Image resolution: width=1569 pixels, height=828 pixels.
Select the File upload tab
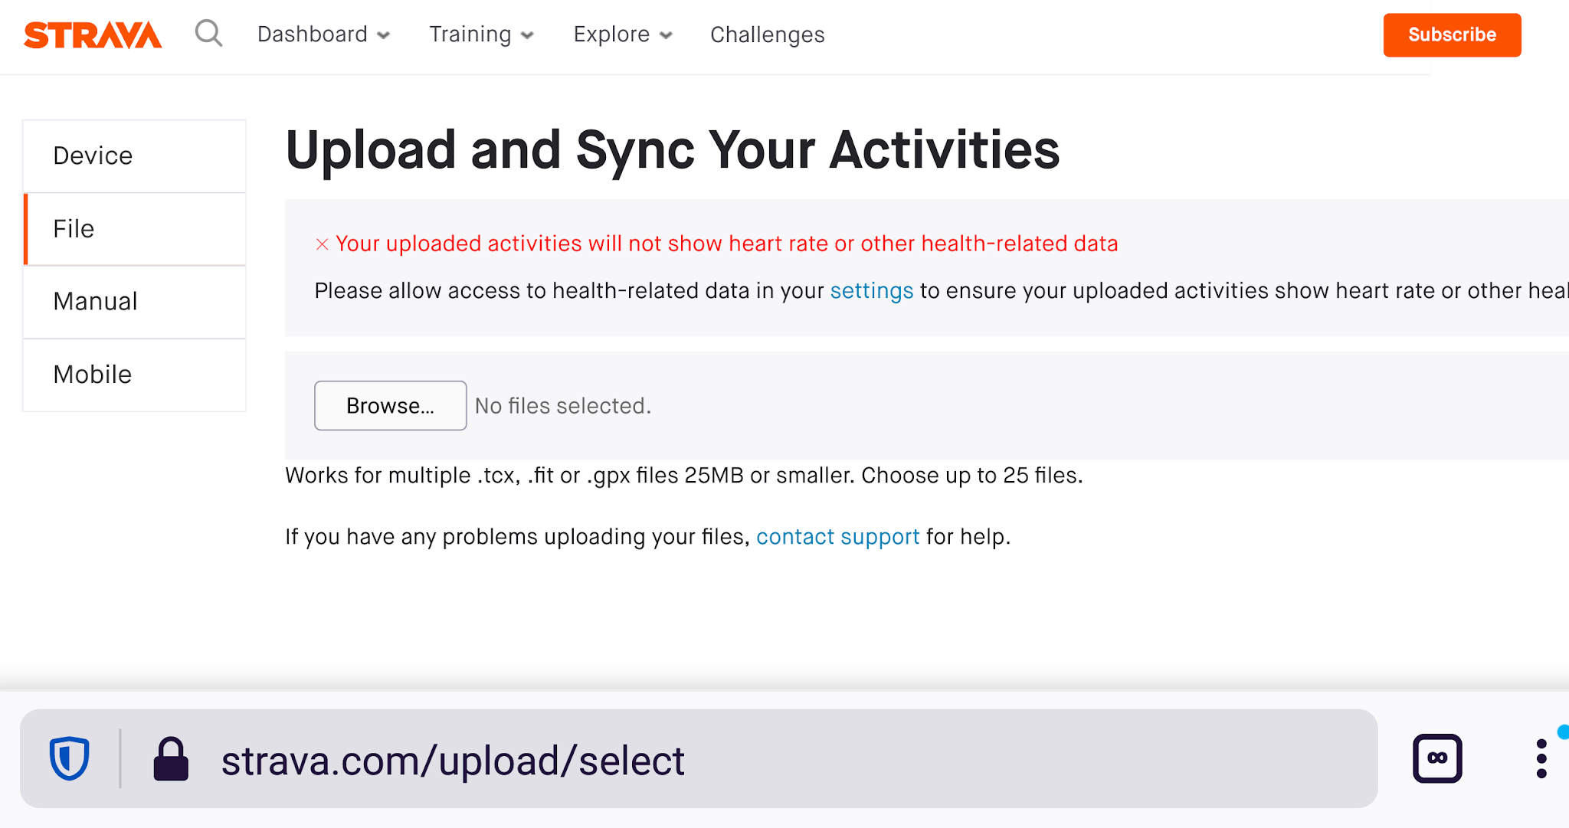click(135, 229)
